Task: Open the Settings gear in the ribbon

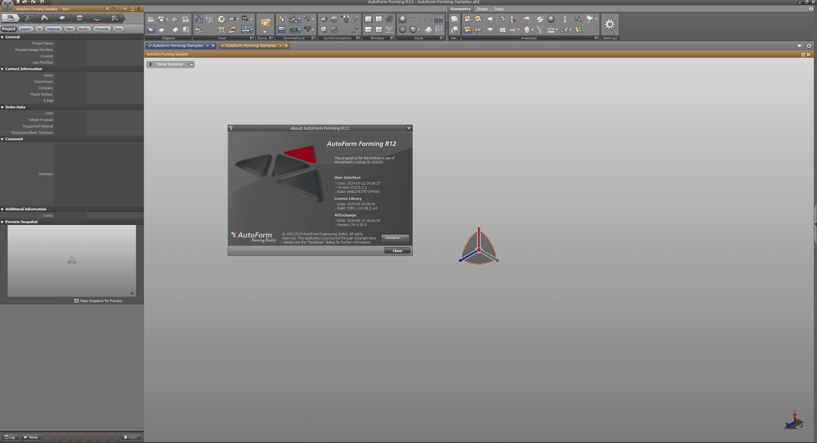Action: pos(609,25)
